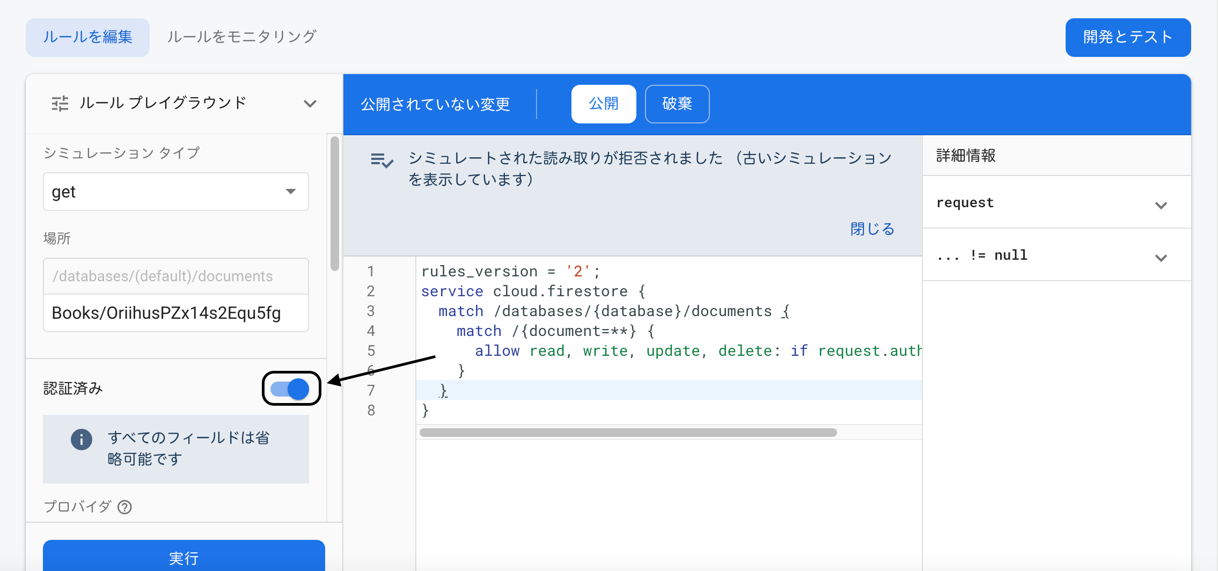The width and height of the screenshot is (1218, 571).
Task: Click the service cloud.firestore code line
Action: pyautogui.click(x=533, y=291)
